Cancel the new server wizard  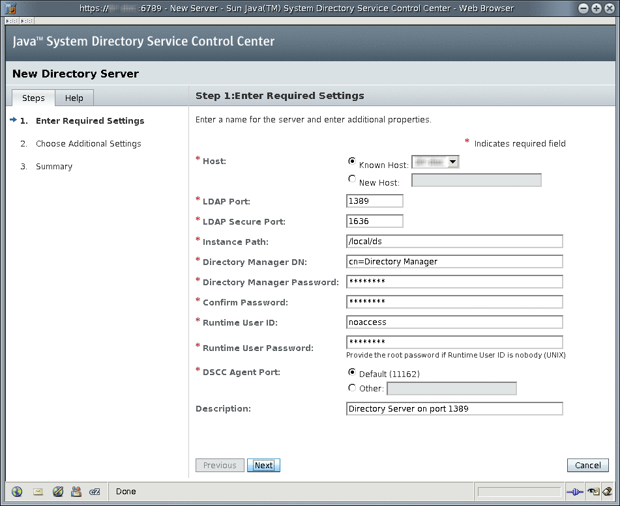pyautogui.click(x=588, y=466)
